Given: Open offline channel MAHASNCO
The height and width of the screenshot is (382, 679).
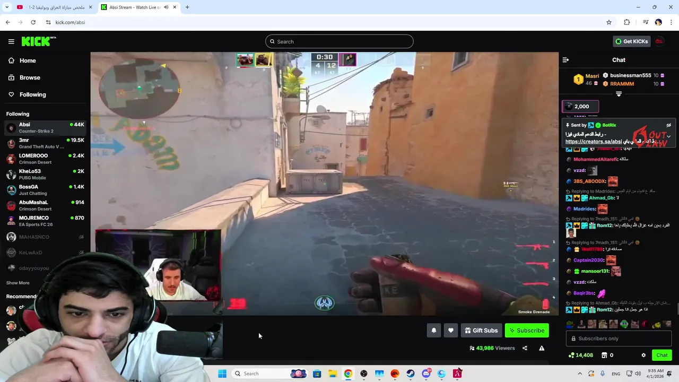Looking at the screenshot, I should 45,237.
